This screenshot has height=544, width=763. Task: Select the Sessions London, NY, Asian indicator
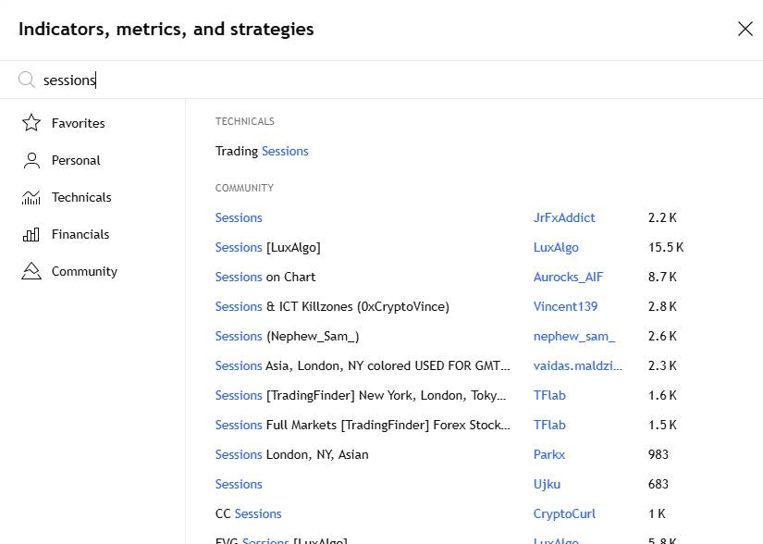point(291,454)
